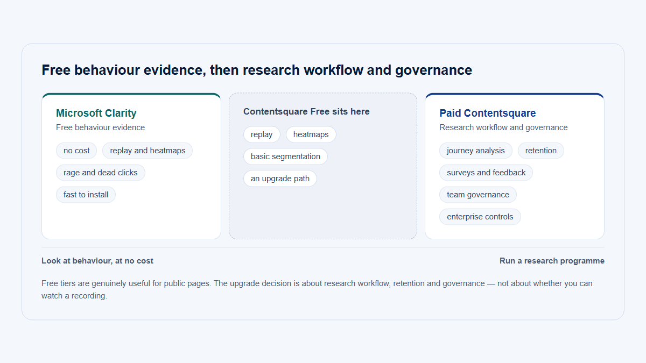The image size is (646, 363).
Task: Select the 'basic segmentation' chip
Action: [285, 156]
